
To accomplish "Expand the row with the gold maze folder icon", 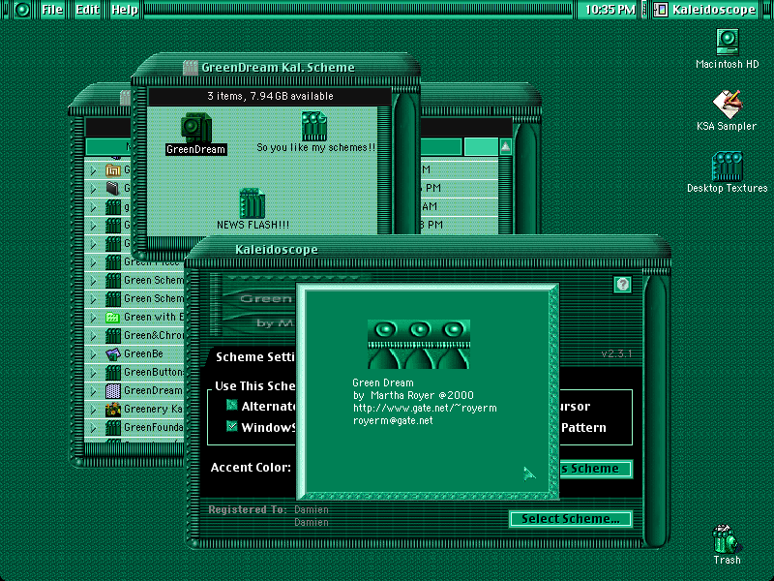I will 93,171.
